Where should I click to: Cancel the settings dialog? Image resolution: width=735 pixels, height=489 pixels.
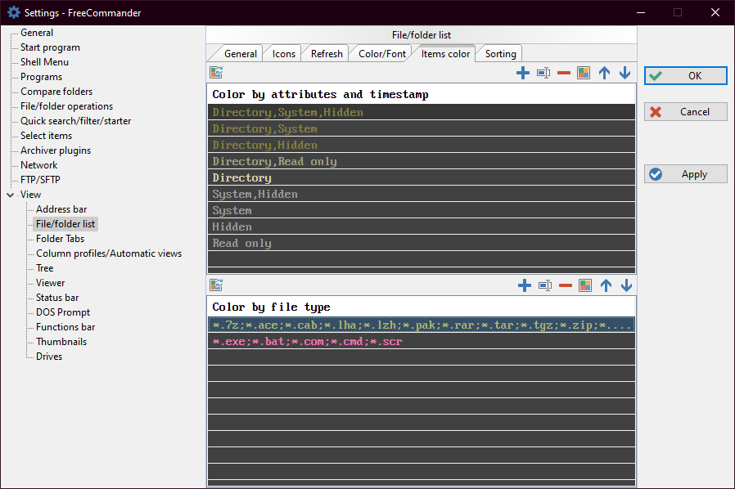[685, 112]
